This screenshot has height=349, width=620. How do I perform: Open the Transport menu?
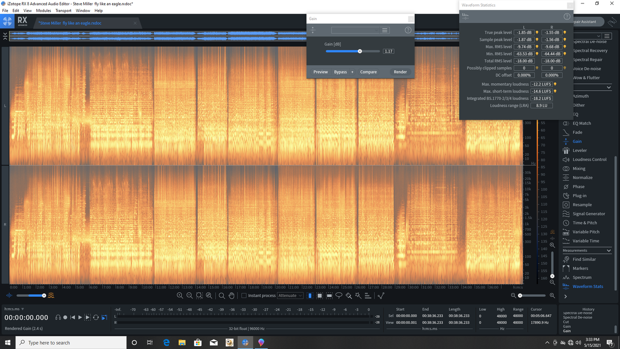click(x=63, y=11)
